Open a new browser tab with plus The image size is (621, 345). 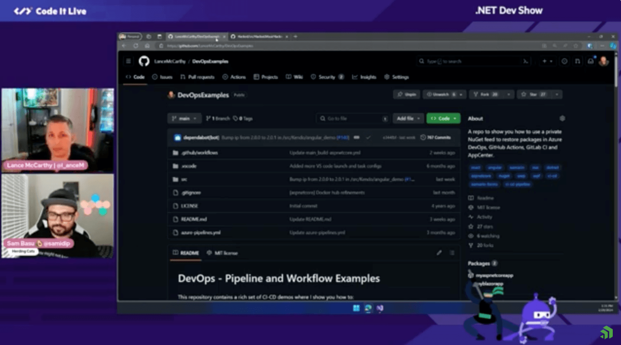click(x=295, y=36)
